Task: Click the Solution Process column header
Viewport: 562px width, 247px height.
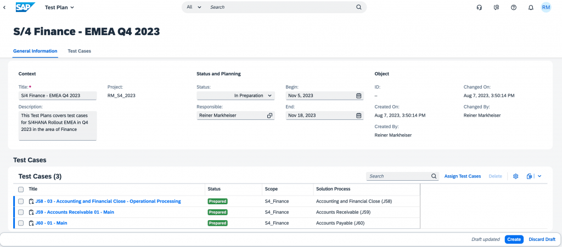Action: click(333, 189)
